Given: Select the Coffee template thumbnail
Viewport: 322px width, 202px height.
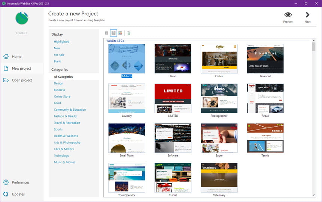Looking at the screenshot, I should pyautogui.click(x=219, y=59).
